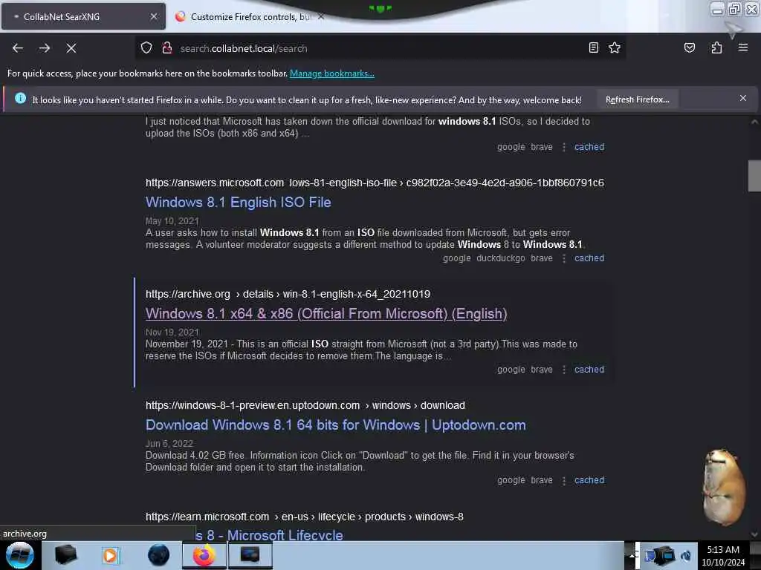Dismiss the Refresh Firefox notification bar
Screen dimensions: 761x570
click(743, 99)
